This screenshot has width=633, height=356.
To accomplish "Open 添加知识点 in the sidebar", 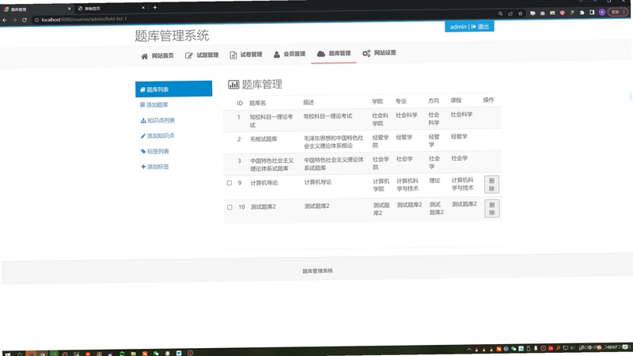I will click(x=157, y=136).
